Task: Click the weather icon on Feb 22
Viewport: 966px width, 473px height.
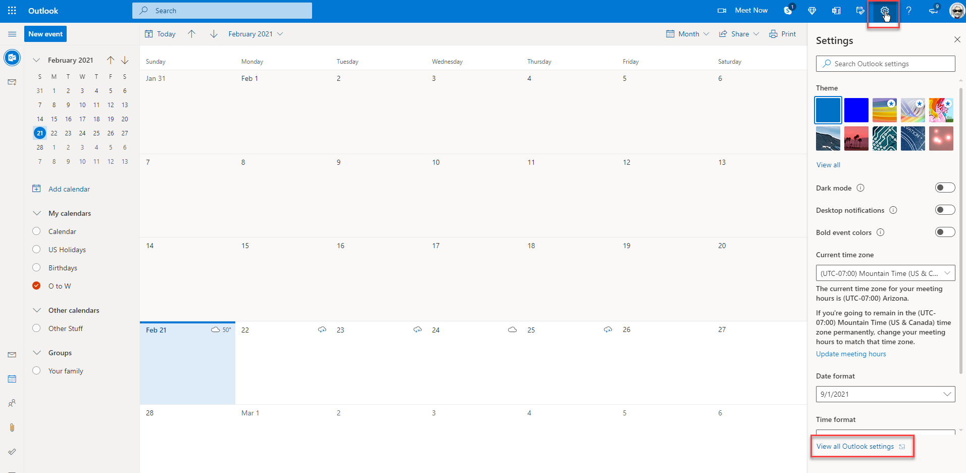Action: pos(322,329)
